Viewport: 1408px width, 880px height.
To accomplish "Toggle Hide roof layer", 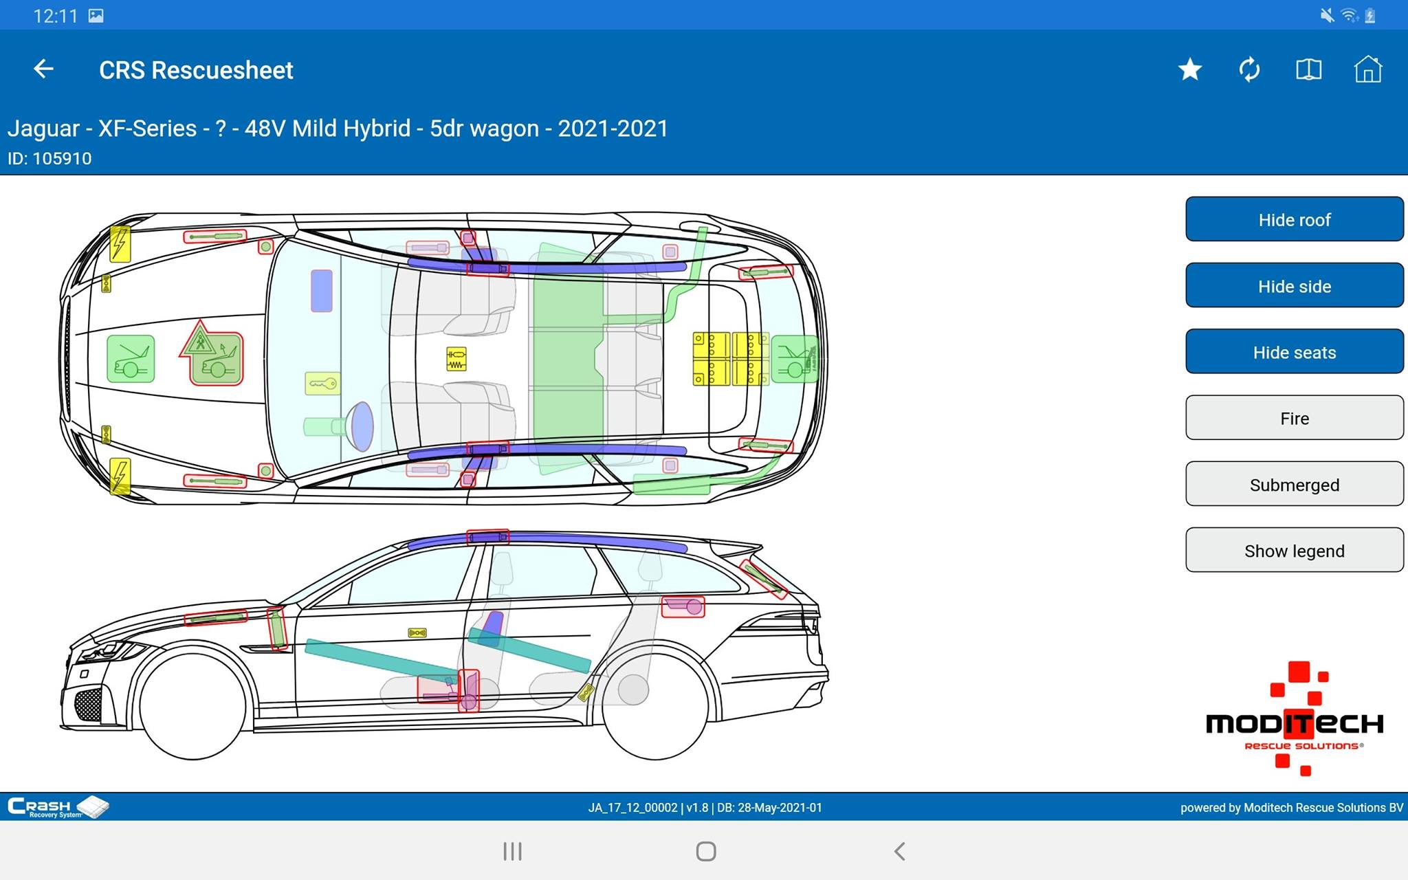I will tap(1295, 219).
